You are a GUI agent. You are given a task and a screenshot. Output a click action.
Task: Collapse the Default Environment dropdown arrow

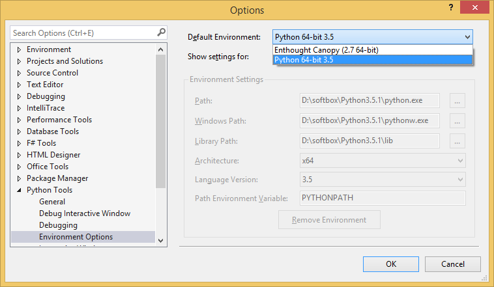[x=467, y=37]
